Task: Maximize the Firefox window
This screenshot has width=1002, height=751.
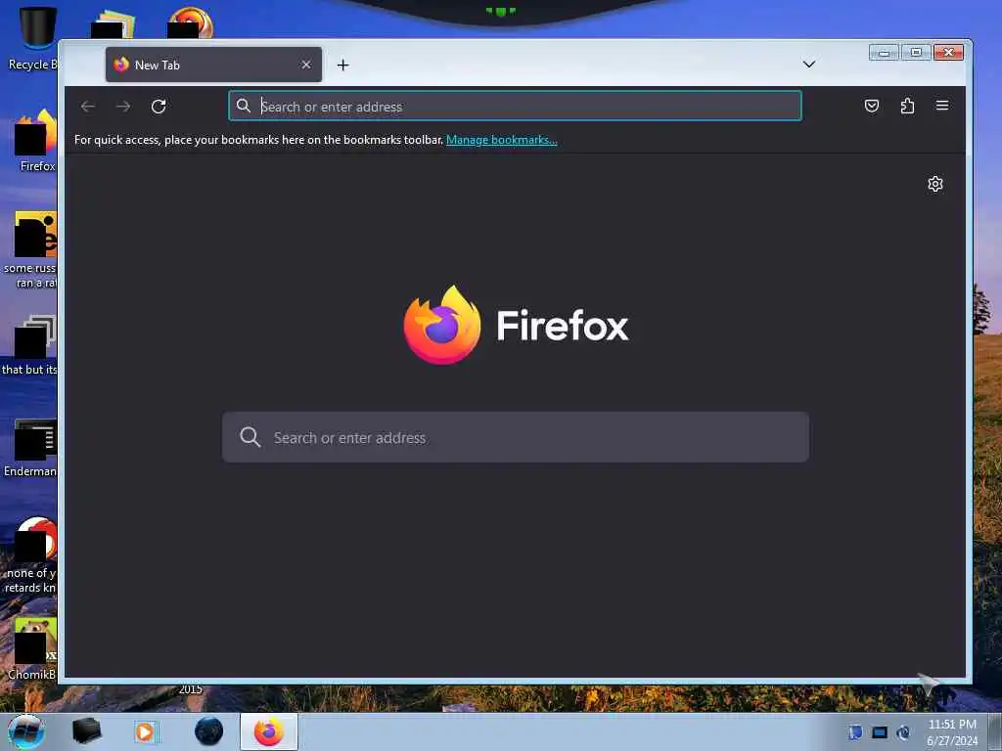Action: tap(916, 53)
